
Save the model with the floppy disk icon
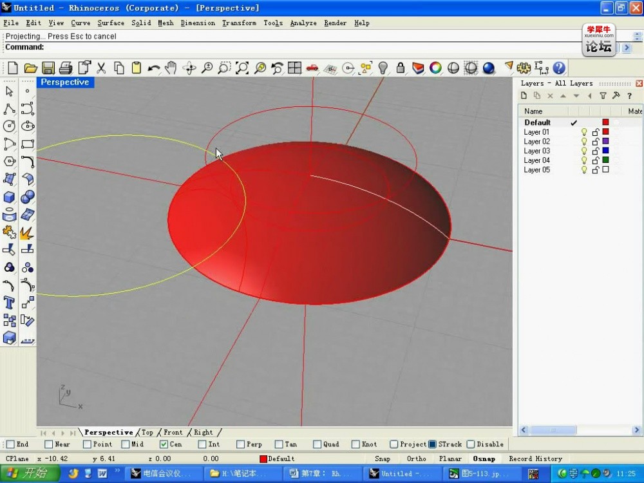coord(48,68)
